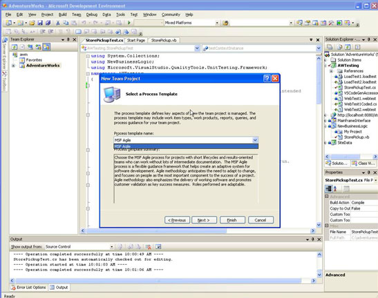This screenshot has width=378, height=298.
Task: Open the Team menu
Action: pyautogui.click(x=77, y=14)
